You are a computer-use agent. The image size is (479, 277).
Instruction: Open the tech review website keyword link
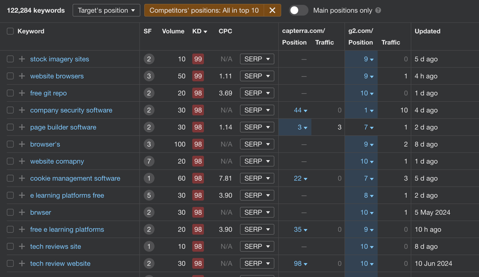[x=60, y=263]
